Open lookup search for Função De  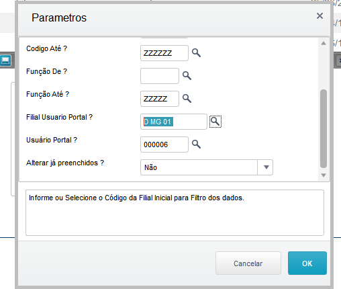click(187, 76)
